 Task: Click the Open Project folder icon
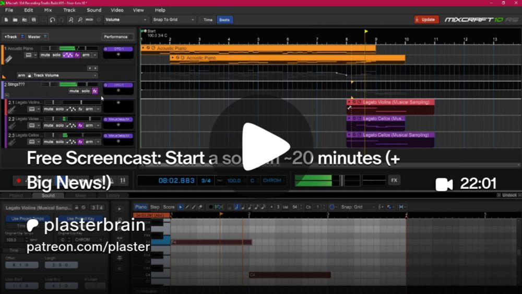coord(15,20)
